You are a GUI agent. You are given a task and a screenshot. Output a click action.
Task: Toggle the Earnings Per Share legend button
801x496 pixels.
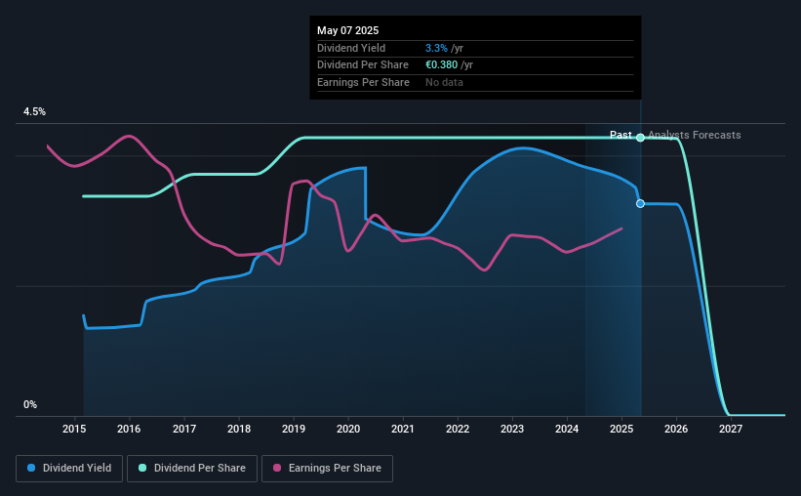(x=327, y=469)
